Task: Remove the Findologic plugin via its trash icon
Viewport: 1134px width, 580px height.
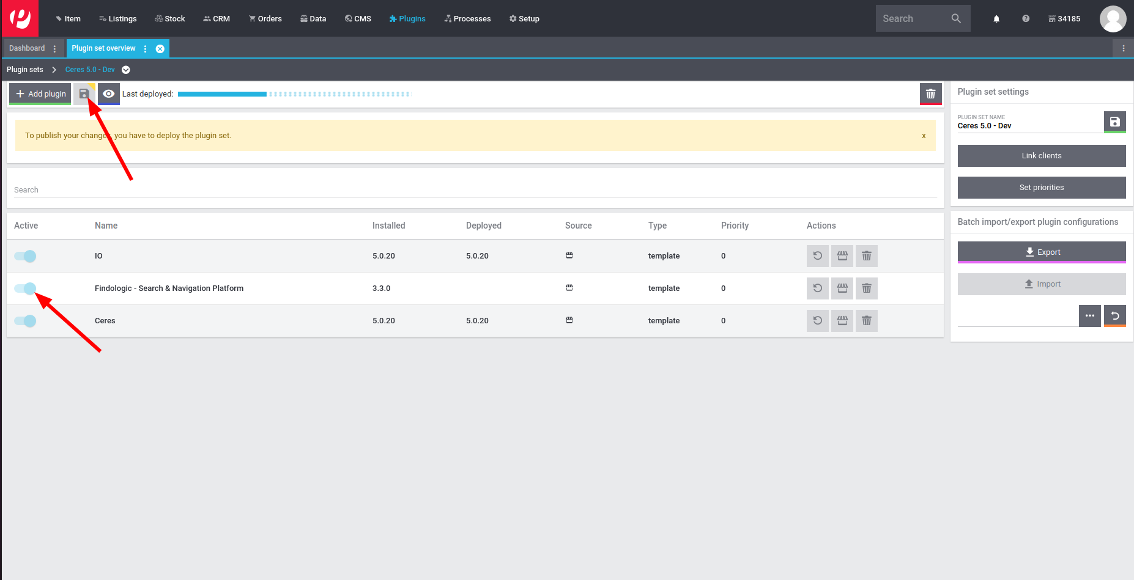Action: click(x=867, y=288)
